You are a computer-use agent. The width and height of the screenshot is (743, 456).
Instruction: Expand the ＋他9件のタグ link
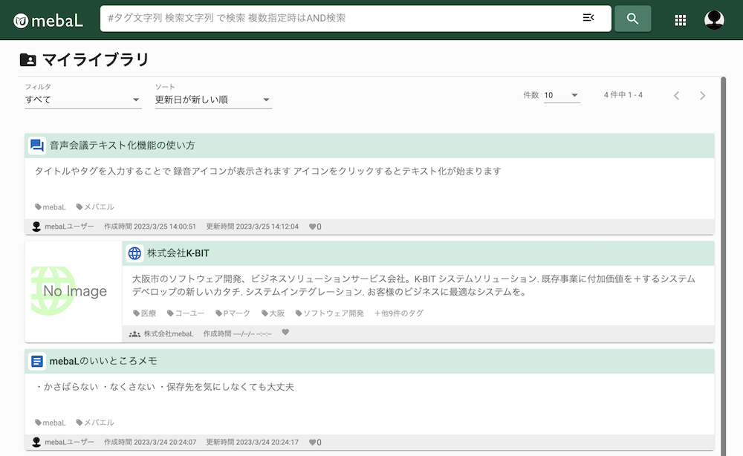click(399, 313)
